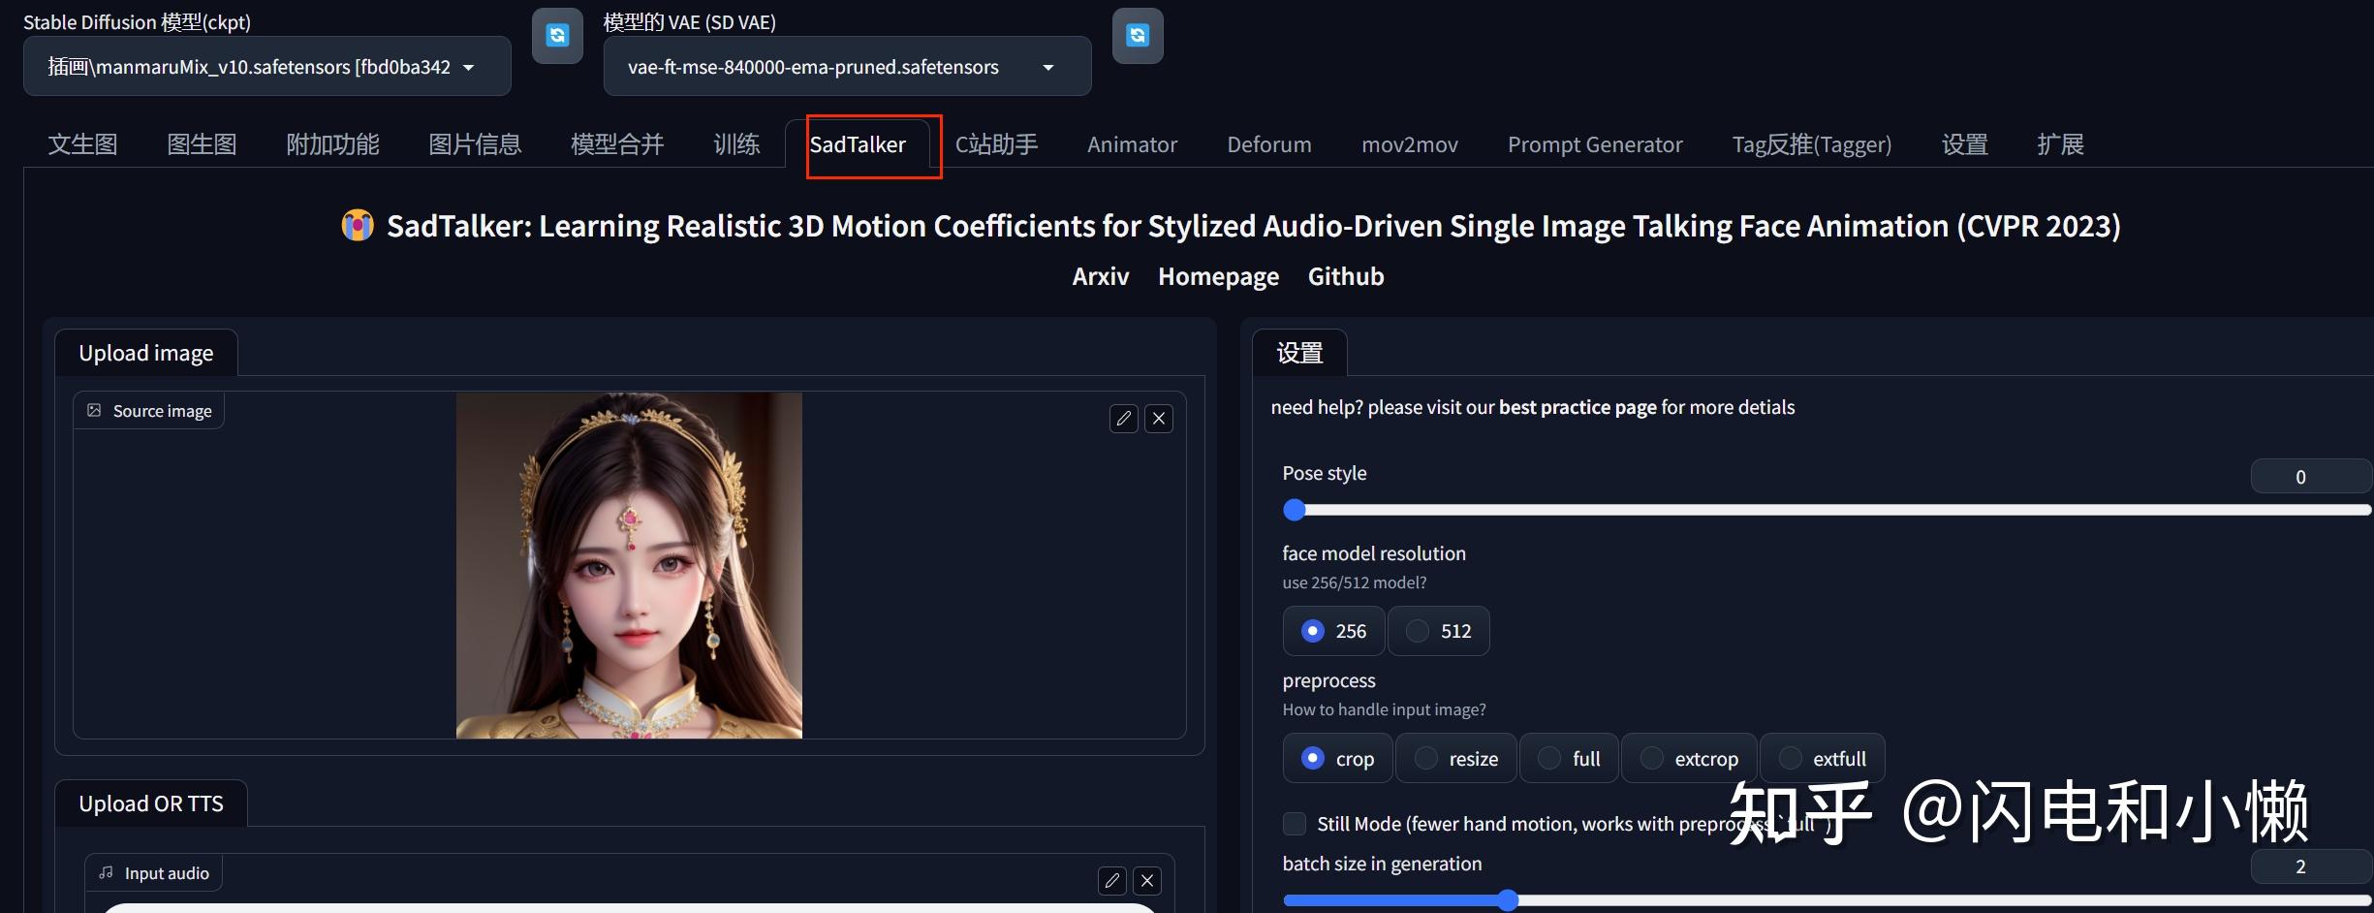Viewport: 2374px width, 913px height.
Task: Visit the best practice page link
Action: [1577, 407]
